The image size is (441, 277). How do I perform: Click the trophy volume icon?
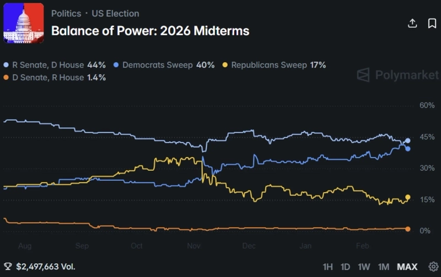[x=8, y=267]
